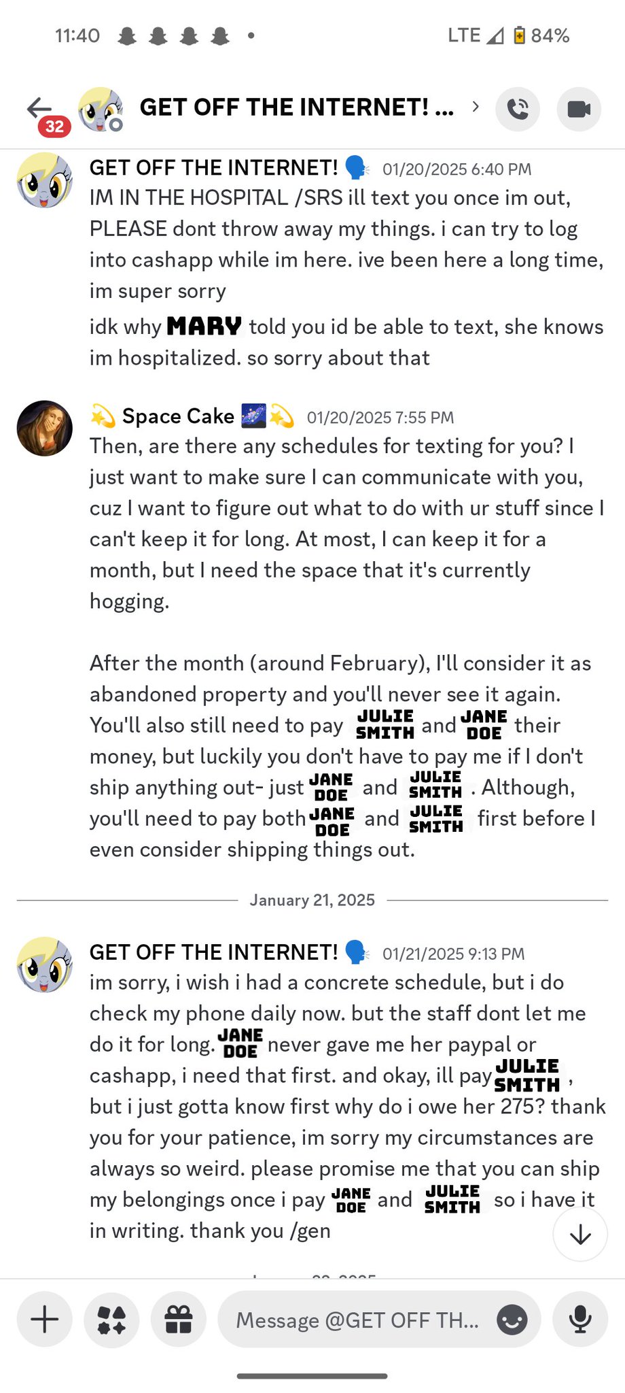Open the plus attachment menu
Screen dimensions: 625x1393
point(45,1320)
